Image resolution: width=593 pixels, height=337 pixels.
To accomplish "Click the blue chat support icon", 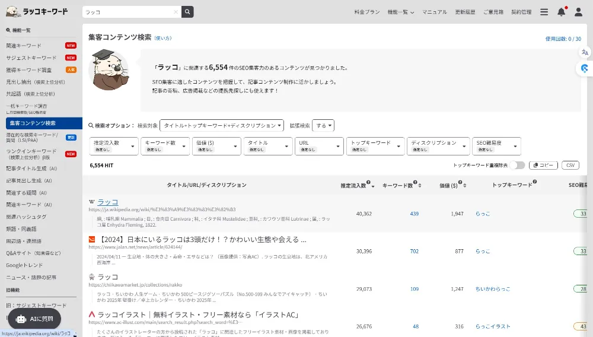I will tap(585, 68).
